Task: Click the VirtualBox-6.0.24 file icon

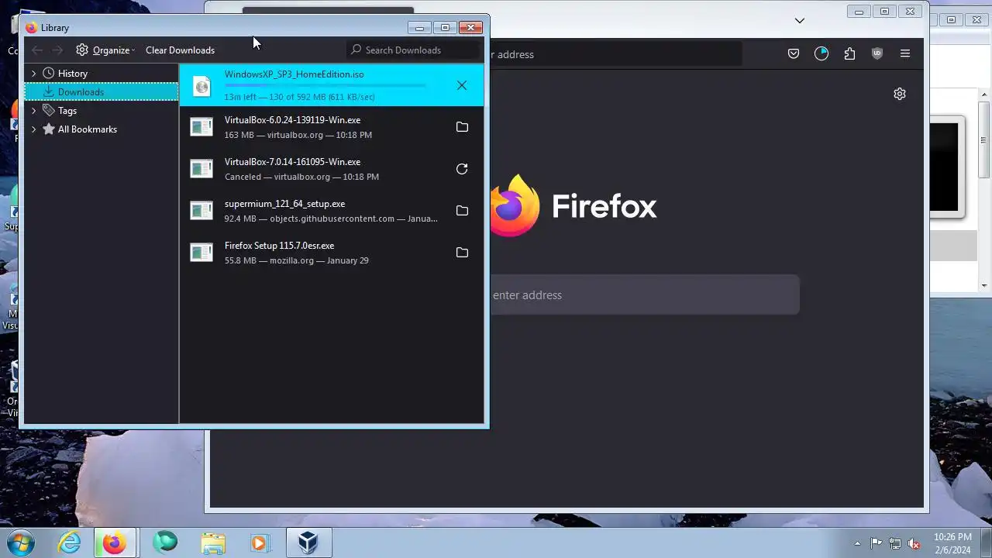Action: 201,127
